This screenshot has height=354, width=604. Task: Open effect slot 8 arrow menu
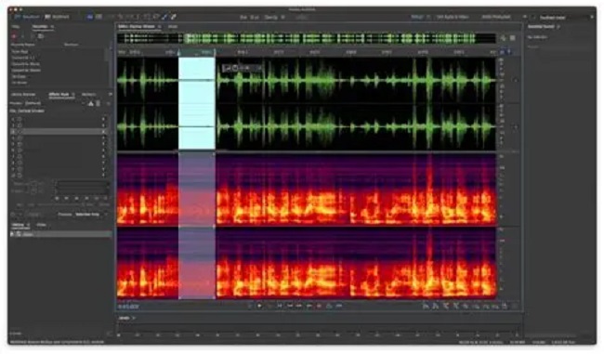(x=104, y=163)
